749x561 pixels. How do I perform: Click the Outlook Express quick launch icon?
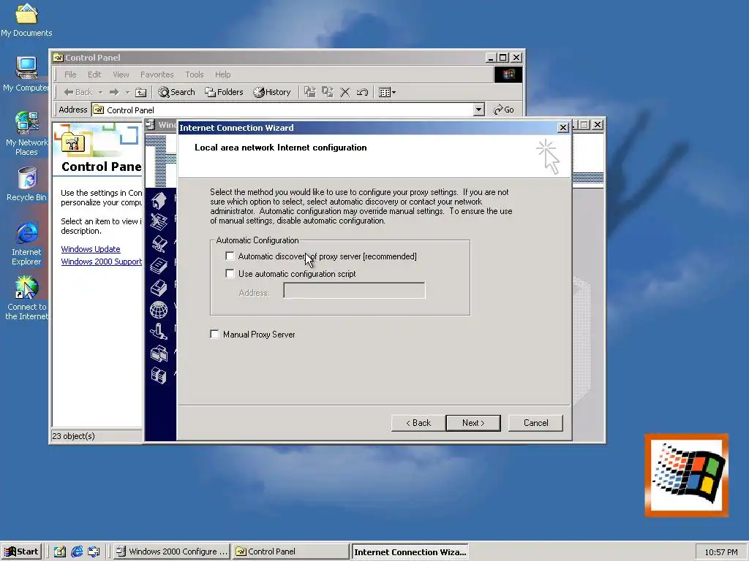click(x=94, y=552)
